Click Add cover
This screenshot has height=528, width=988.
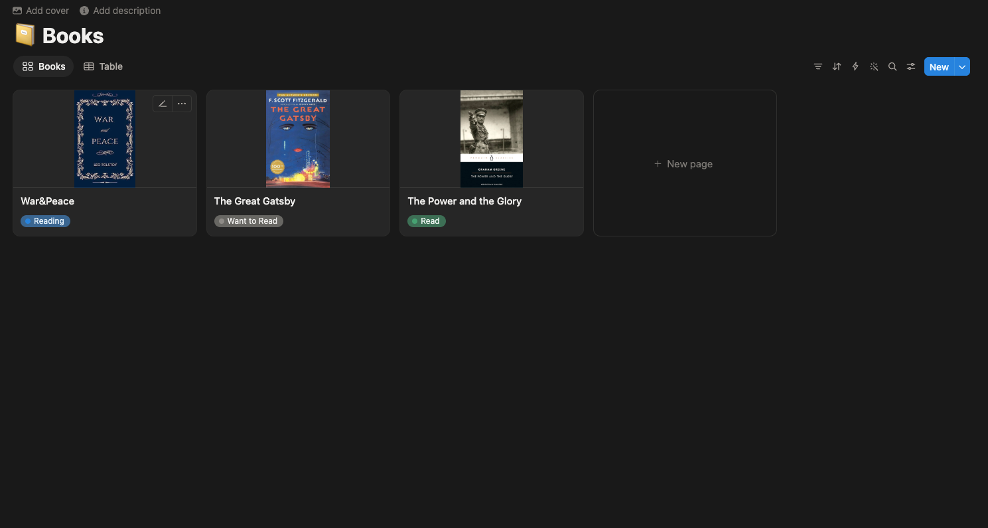40,11
